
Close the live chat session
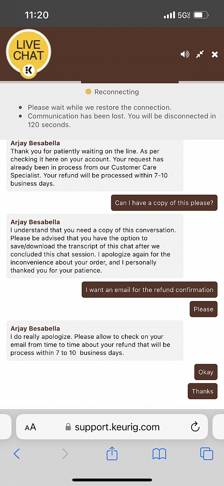click(x=215, y=54)
